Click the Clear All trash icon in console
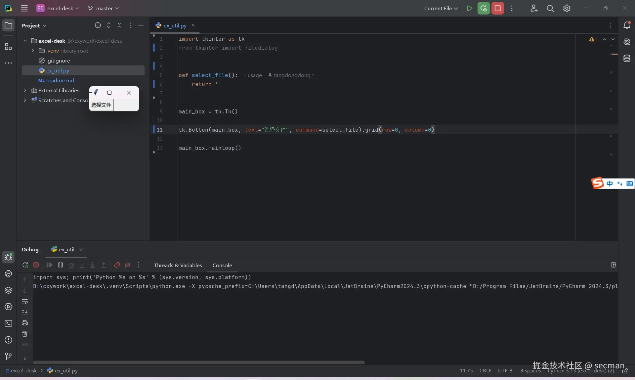Screen dimensions: 635x380 click(25, 334)
